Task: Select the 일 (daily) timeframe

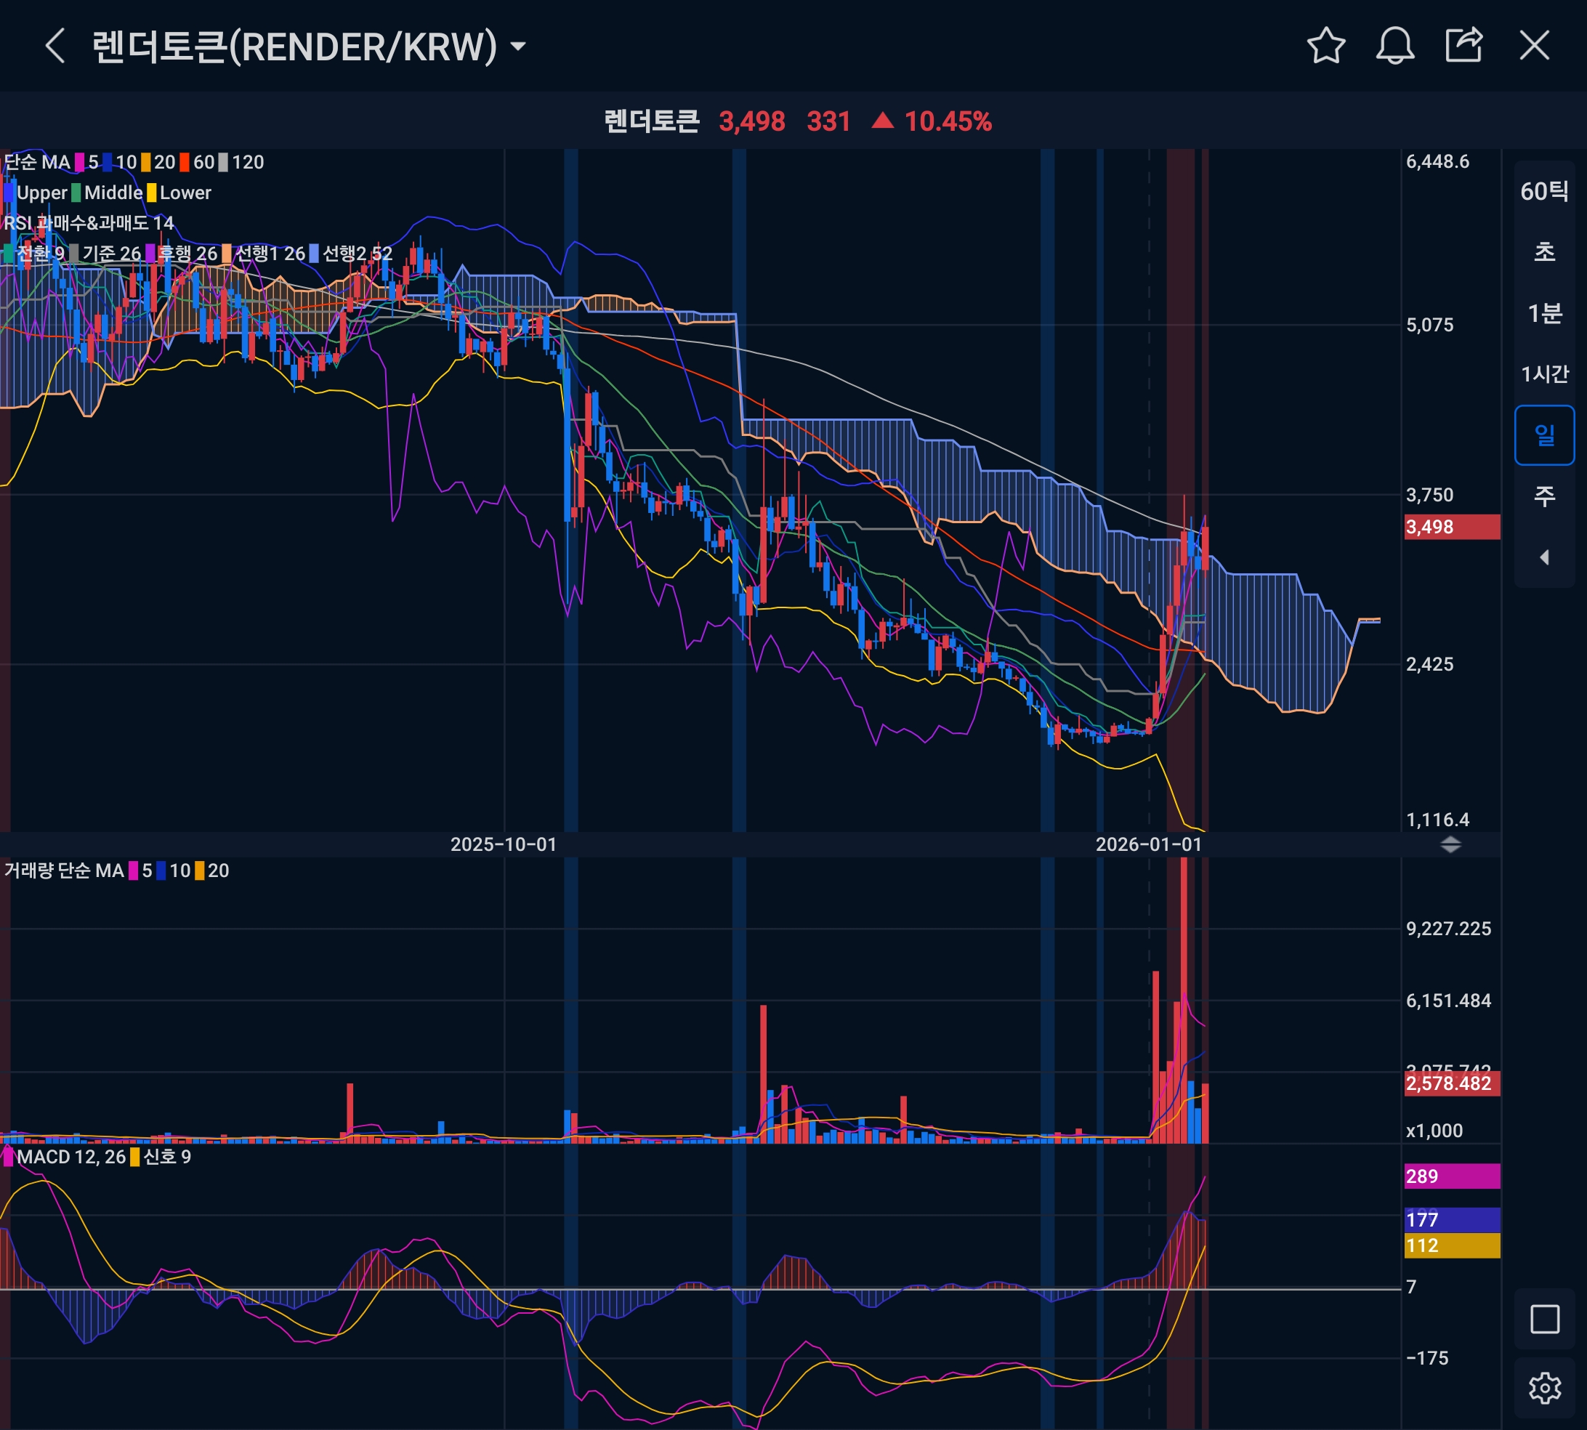Action: 1544,435
